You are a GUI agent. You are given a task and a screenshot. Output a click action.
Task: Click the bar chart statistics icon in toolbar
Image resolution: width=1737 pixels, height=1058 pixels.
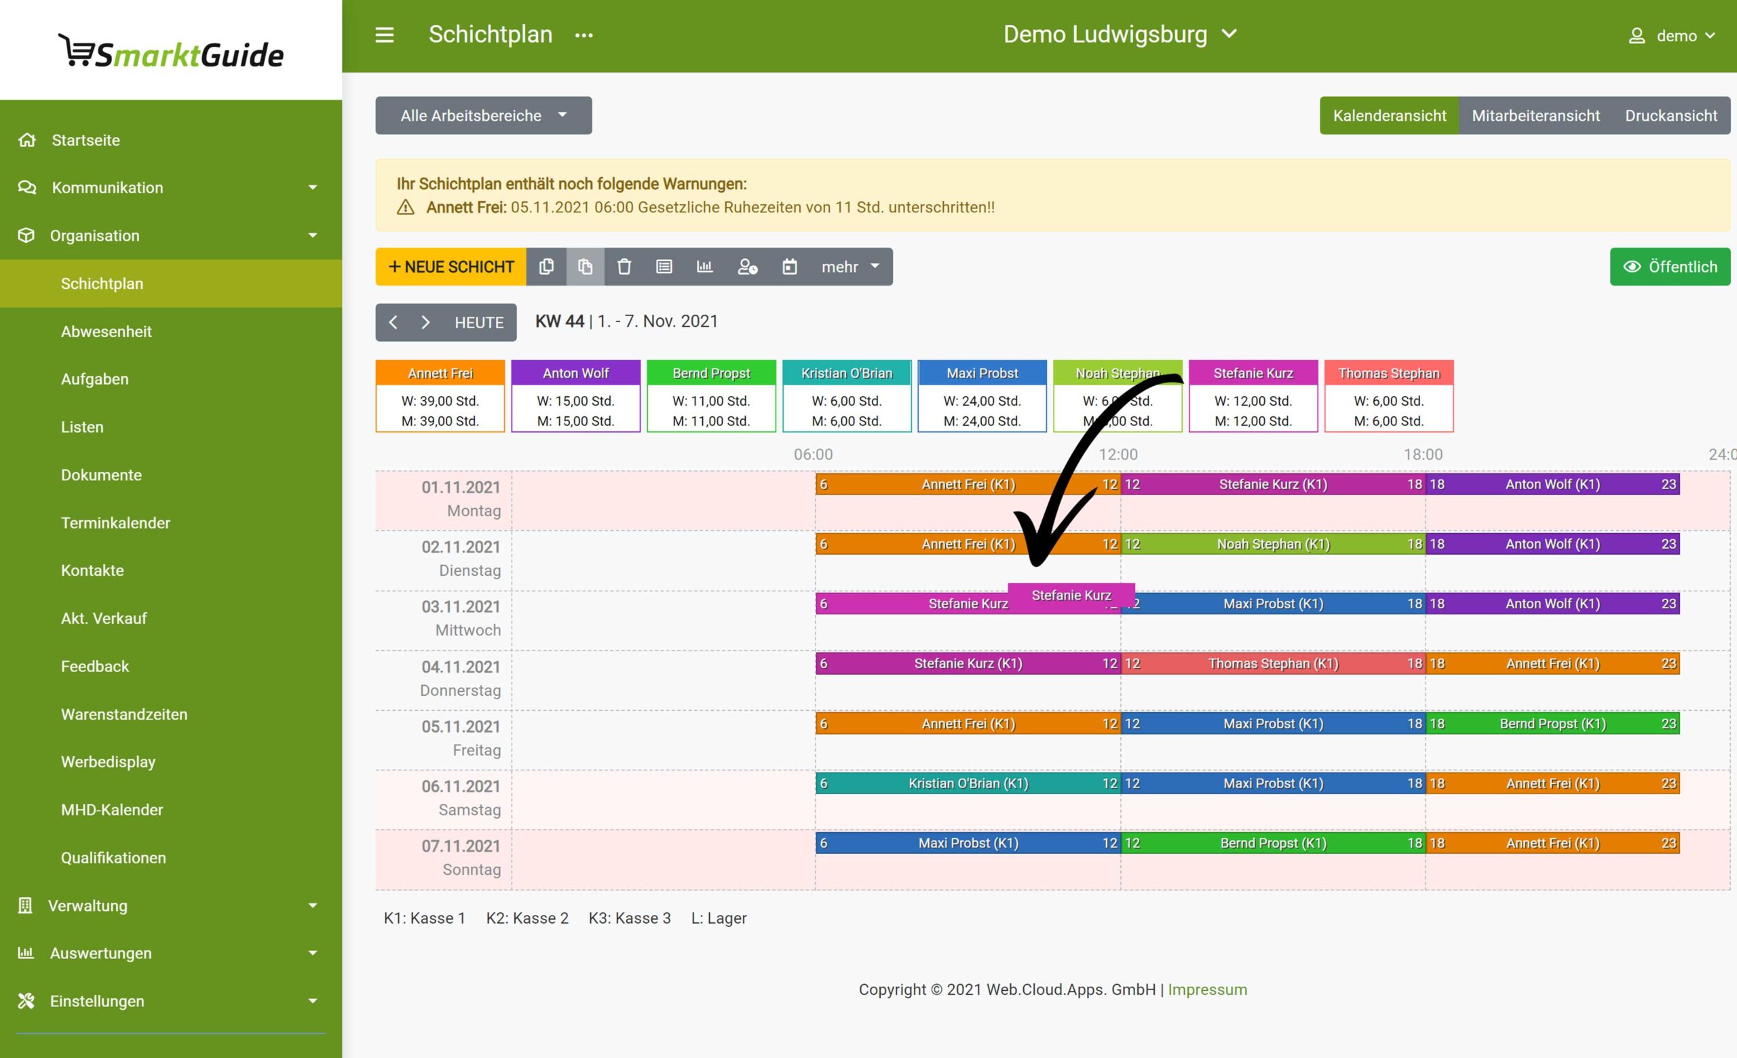pyautogui.click(x=704, y=267)
